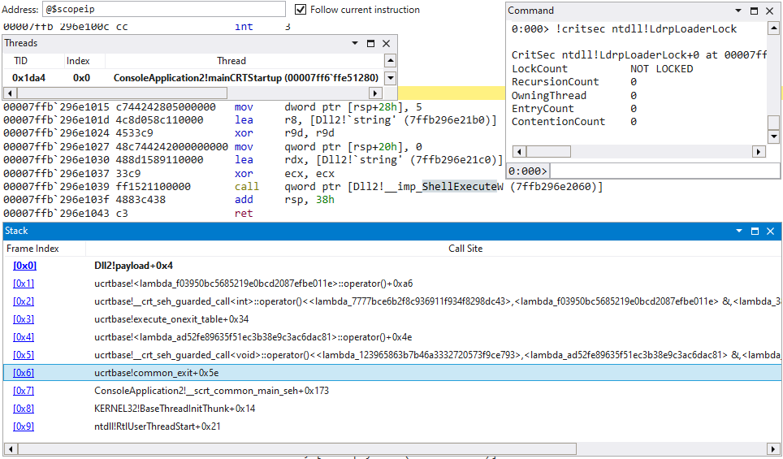Viewport: 783px width, 459px height.
Task: Click Stack horizontal scroll left arrow
Action: click(10, 448)
